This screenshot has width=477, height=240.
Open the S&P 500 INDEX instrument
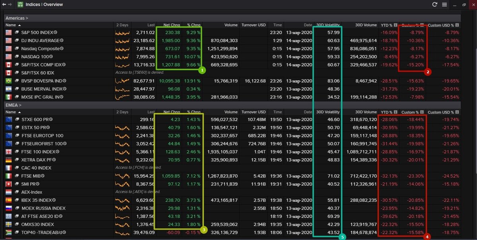pyautogui.click(x=37, y=33)
